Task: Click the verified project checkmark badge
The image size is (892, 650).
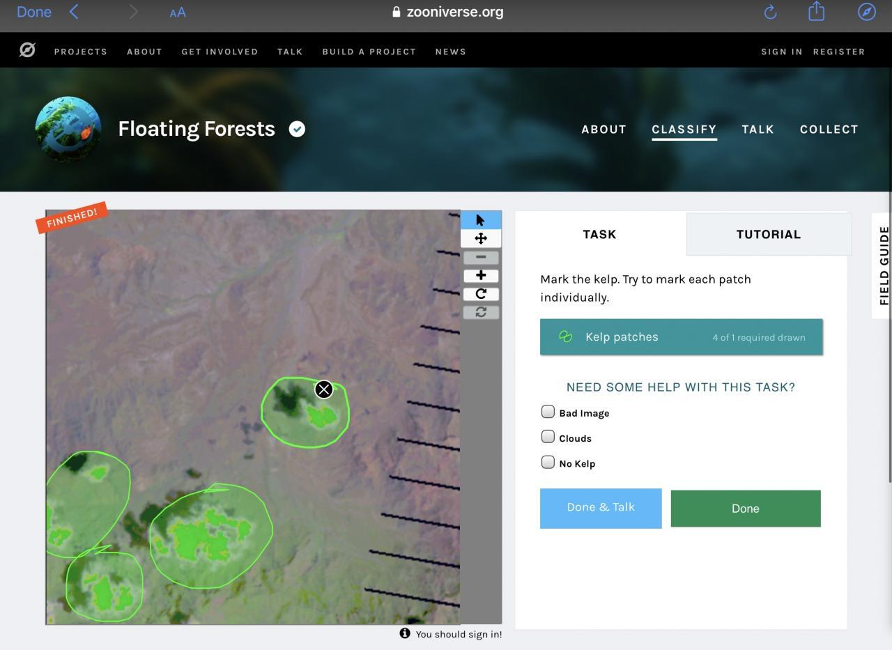Action: tap(297, 129)
